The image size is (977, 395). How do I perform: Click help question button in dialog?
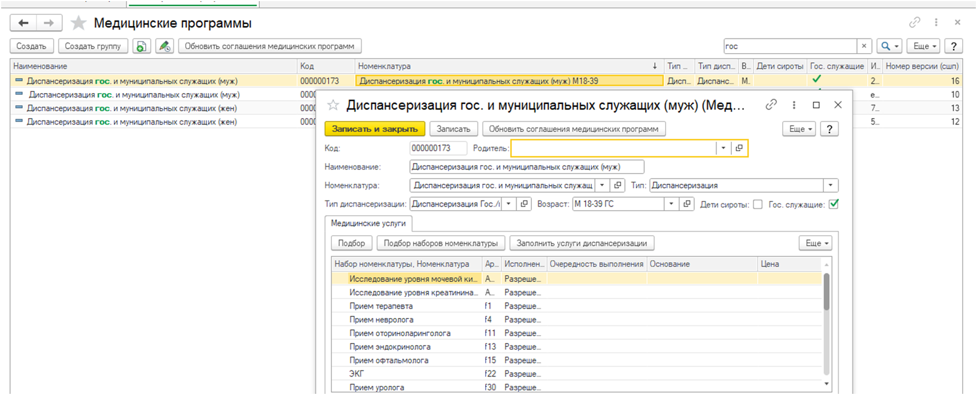click(829, 129)
